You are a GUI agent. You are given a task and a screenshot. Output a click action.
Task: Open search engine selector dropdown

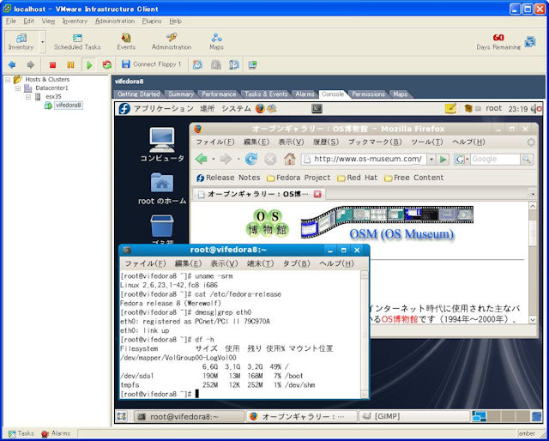pos(462,160)
